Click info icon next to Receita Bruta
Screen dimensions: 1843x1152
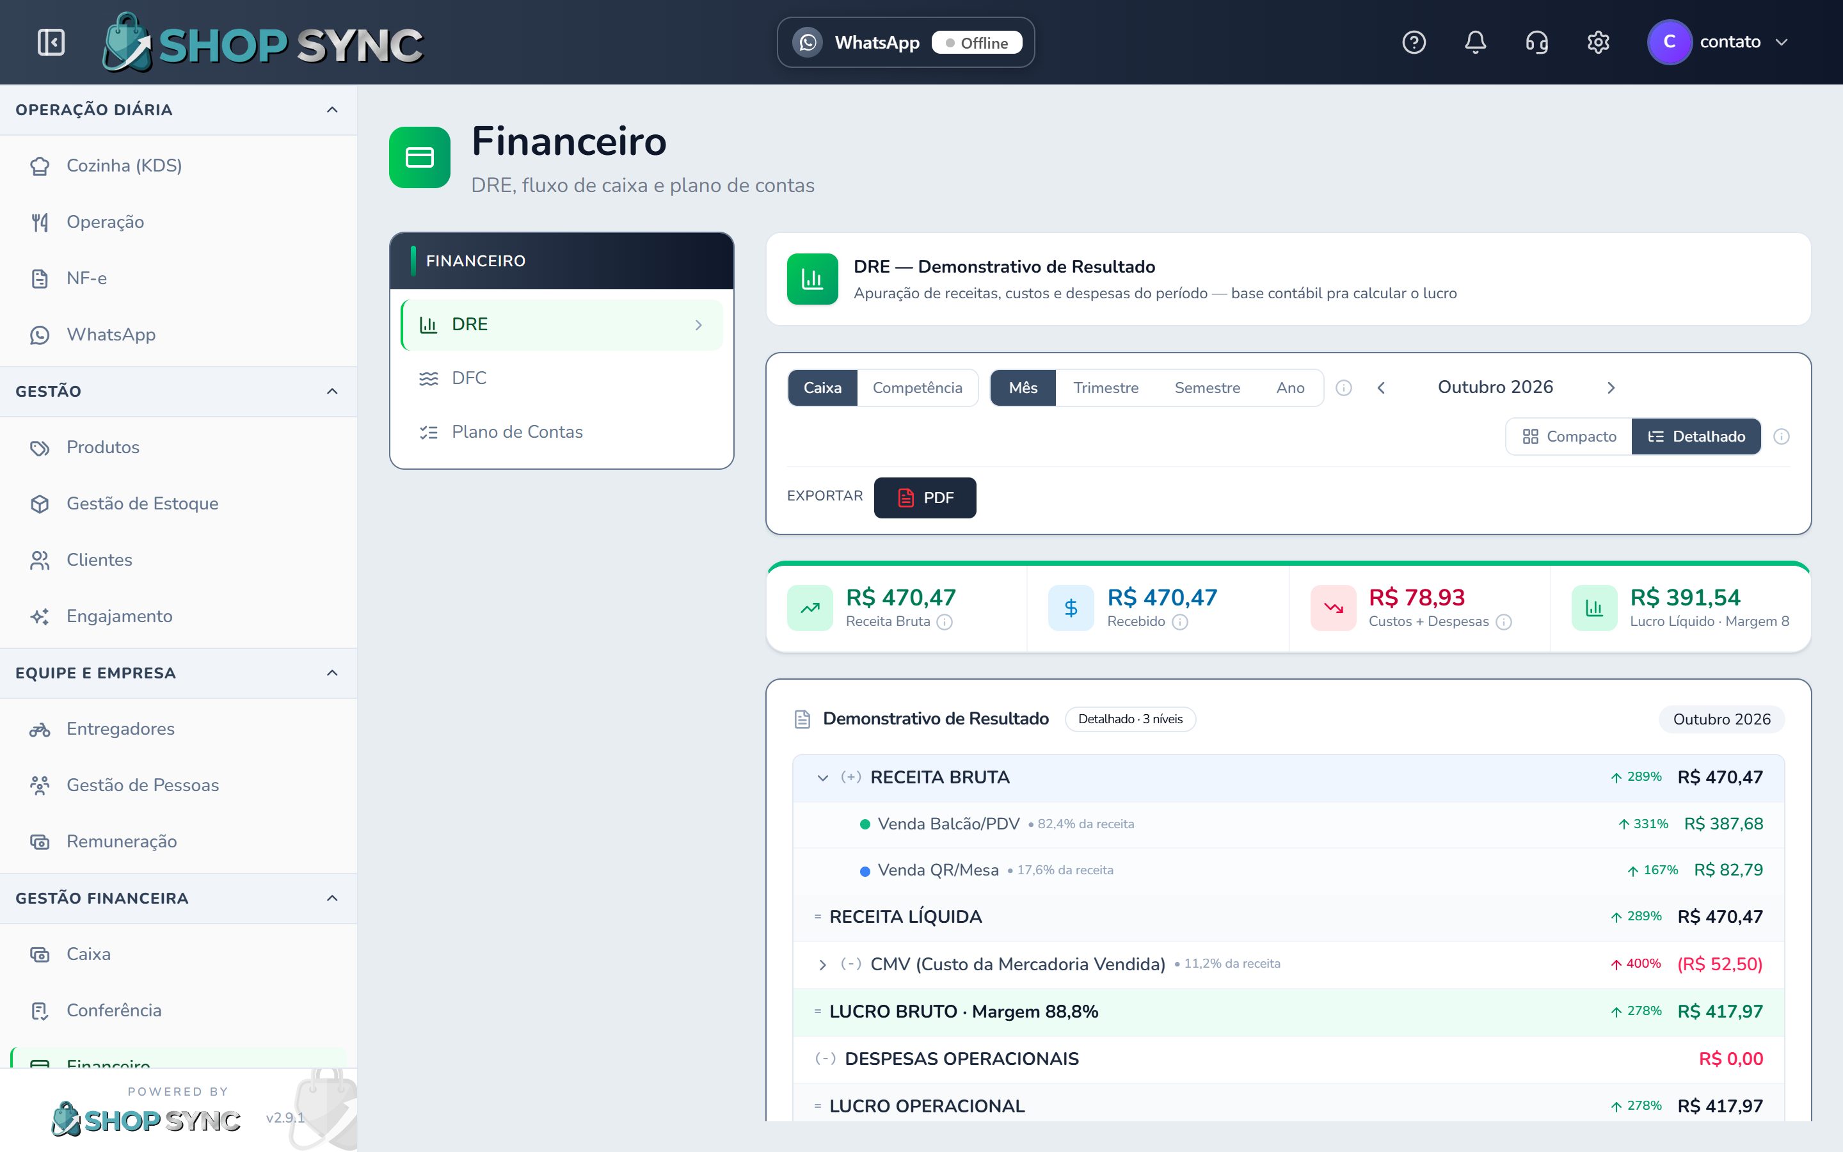coord(945,621)
